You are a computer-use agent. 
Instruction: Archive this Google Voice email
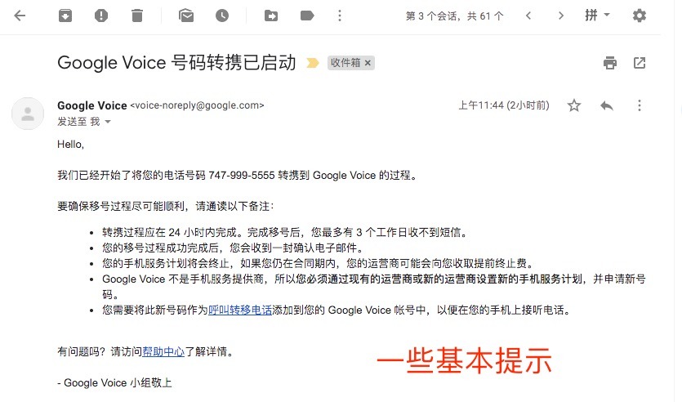65,16
